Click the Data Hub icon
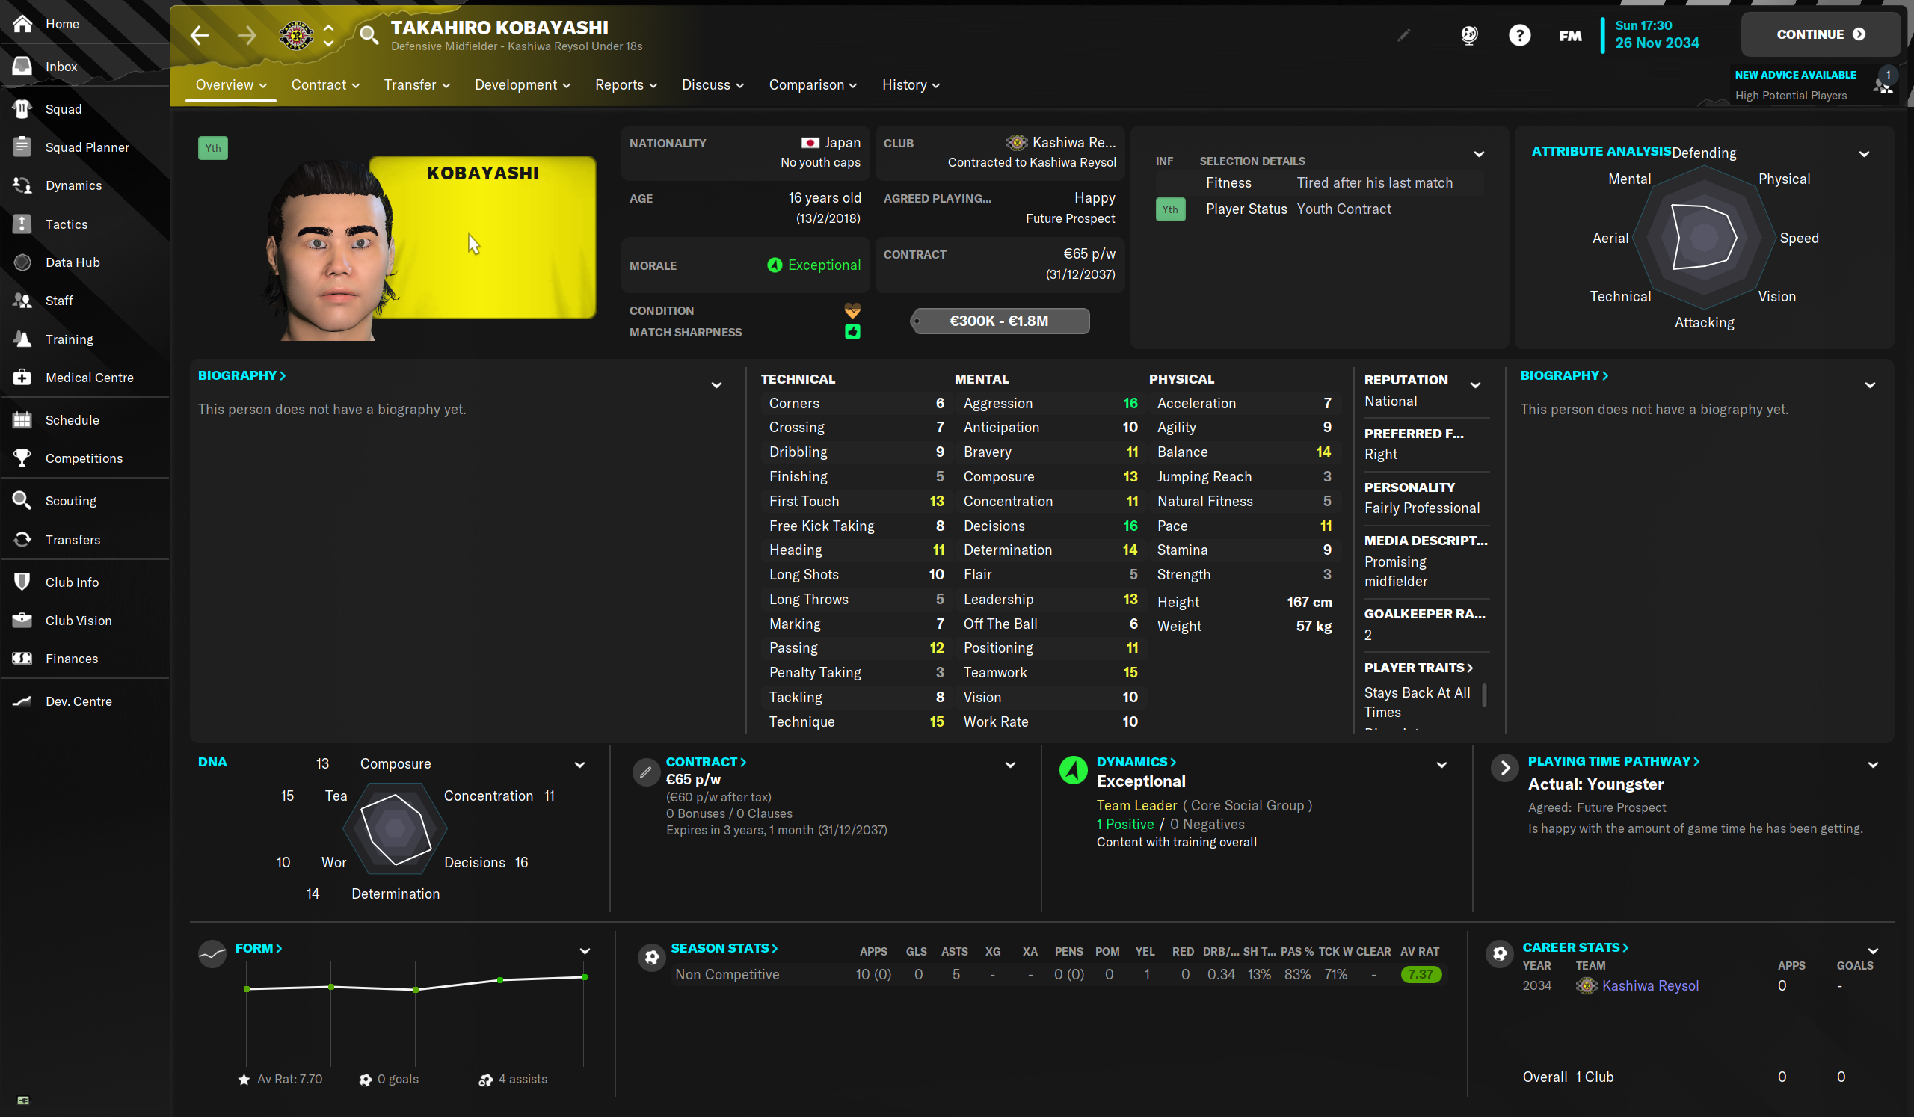 coord(22,262)
